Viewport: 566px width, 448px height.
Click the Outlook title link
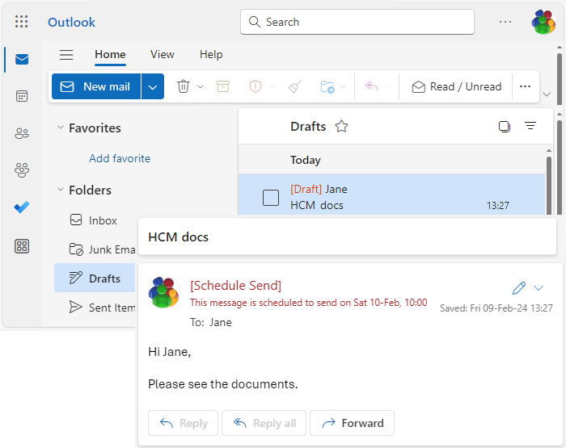(71, 23)
